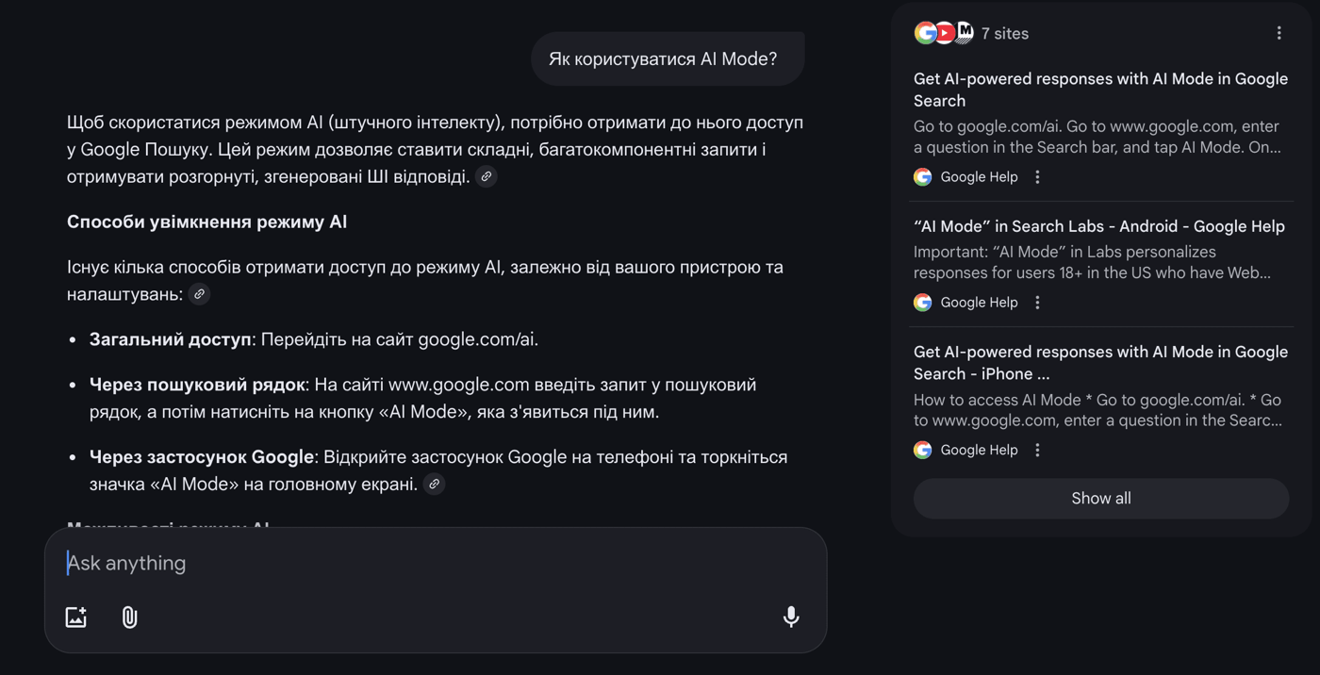Click the Google Help favicon under the Android result
Screen dimensions: 1320x675
(921, 302)
